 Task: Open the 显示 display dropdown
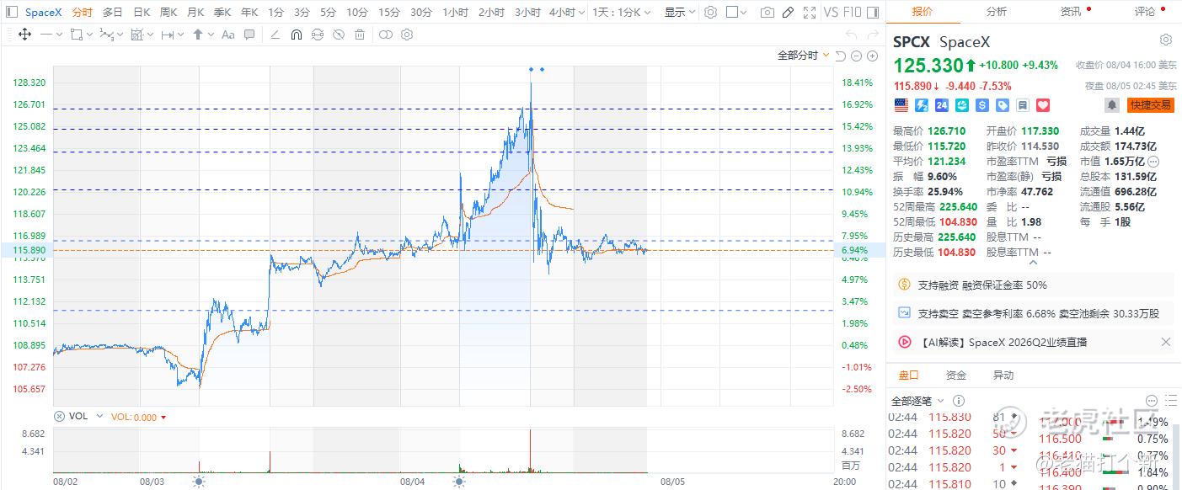click(x=679, y=13)
